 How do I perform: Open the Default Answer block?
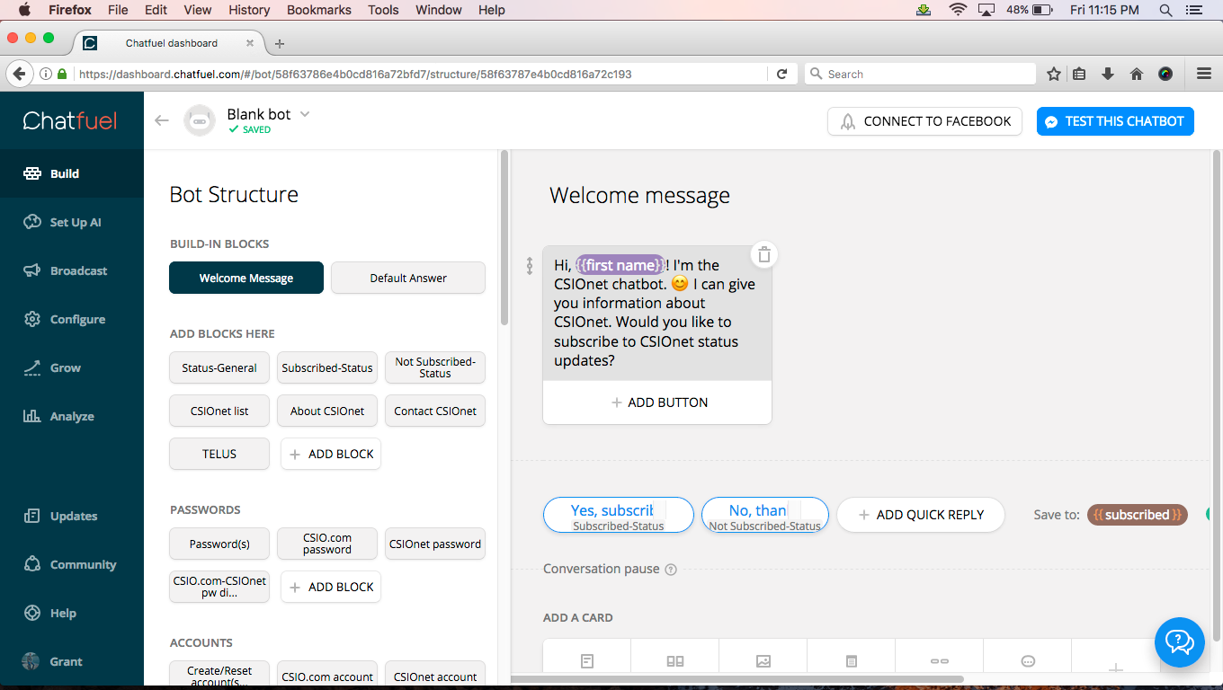pyautogui.click(x=408, y=278)
